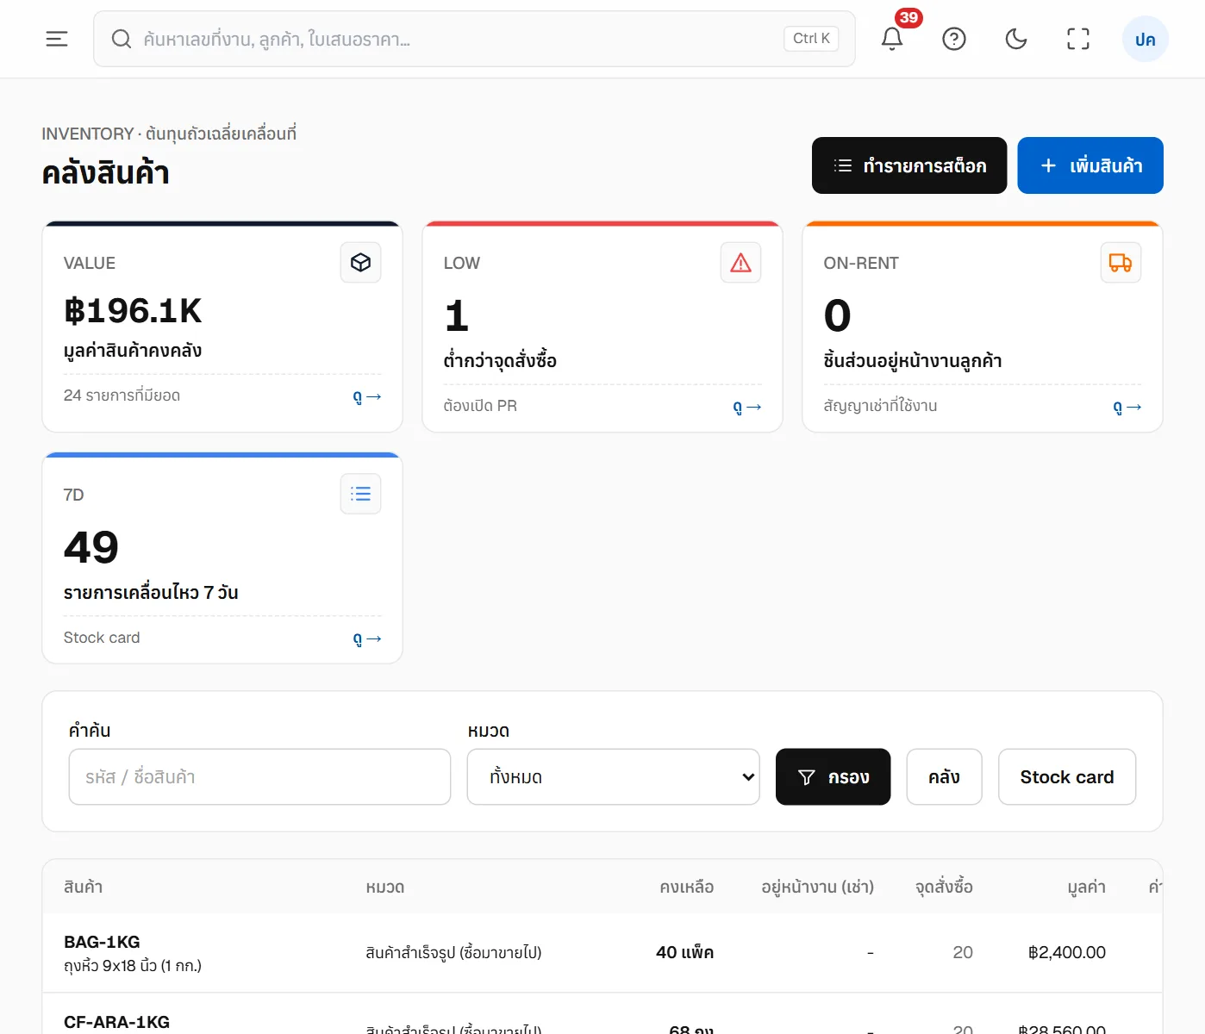This screenshot has height=1034, width=1205.
Task: Follow the ดู arrow link on VALUE card
Action: click(367, 396)
